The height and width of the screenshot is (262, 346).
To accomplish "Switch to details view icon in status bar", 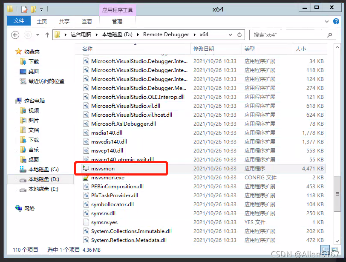I will (x=325, y=249).
